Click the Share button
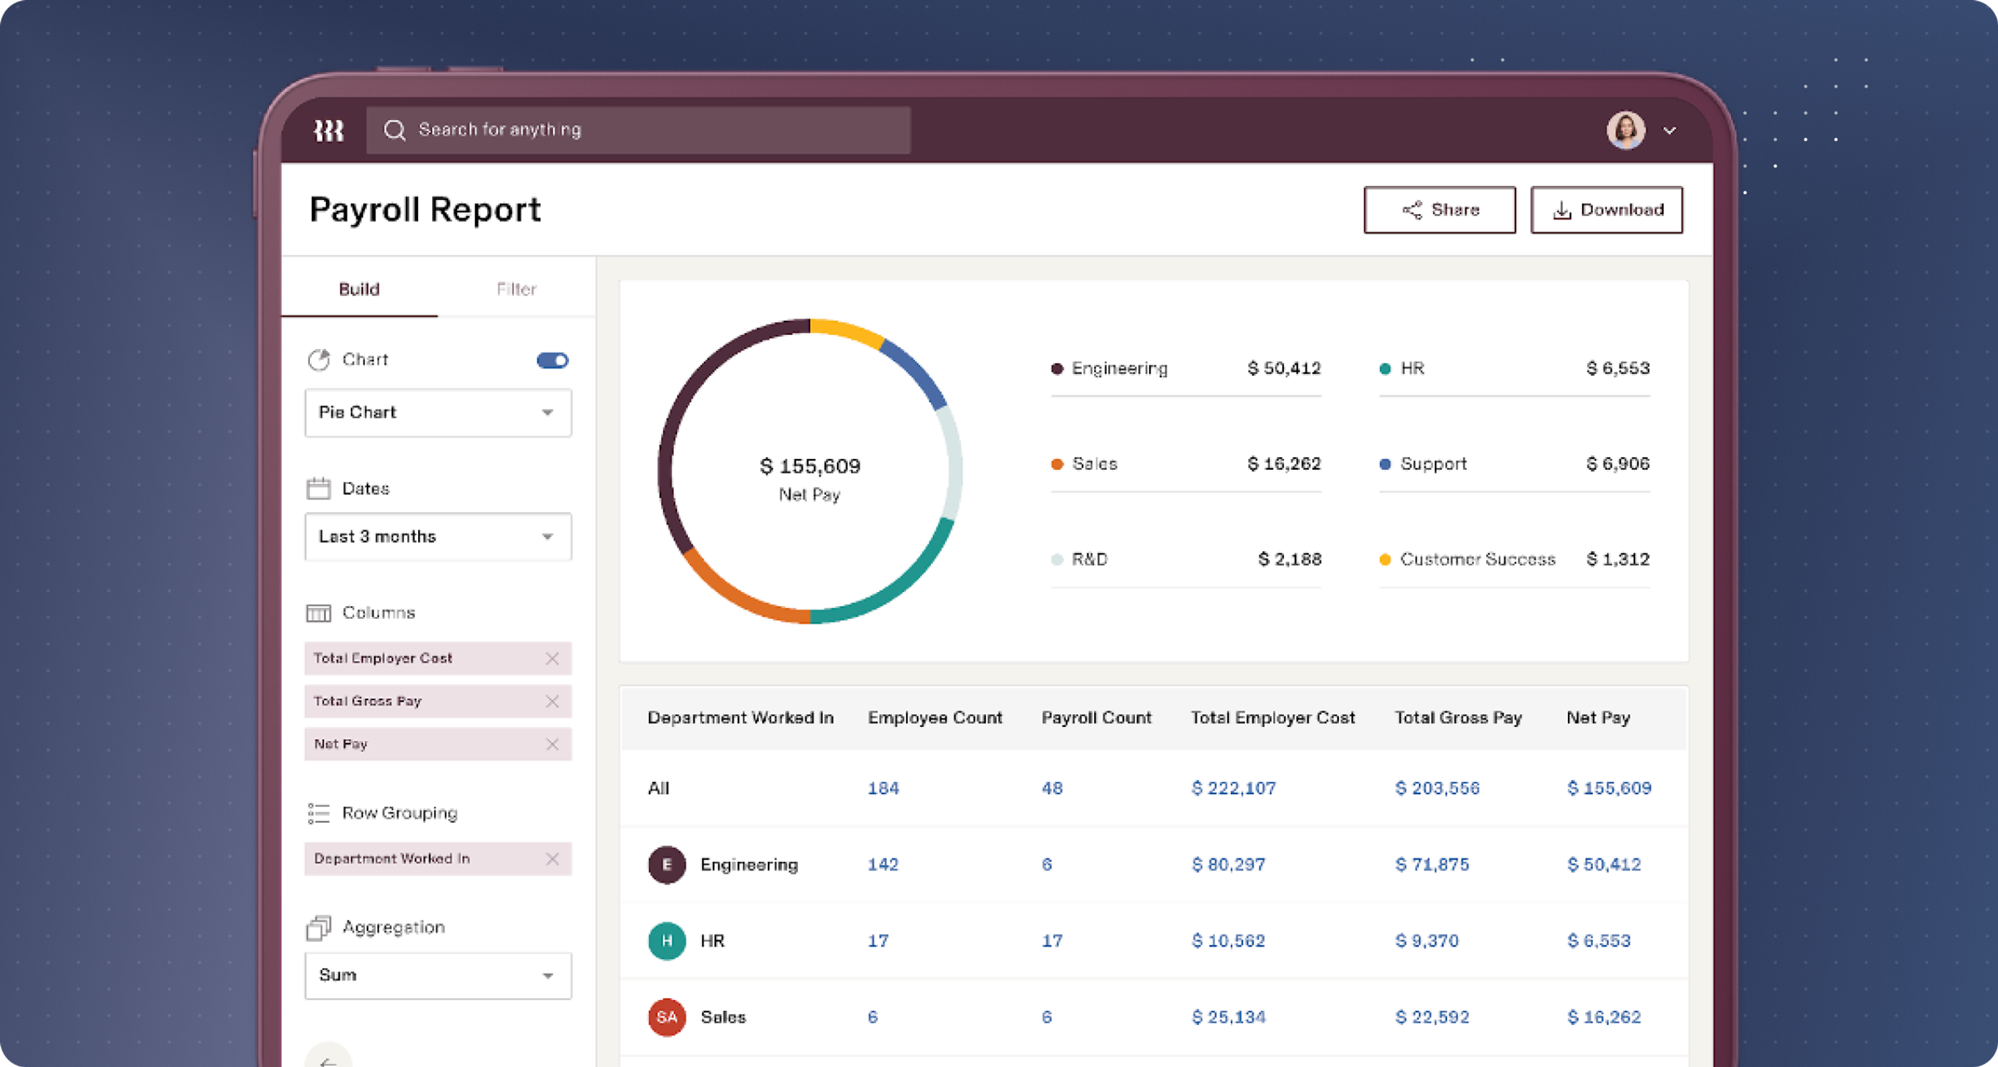The image size is (1998, 1067). tap(1440, 209)
